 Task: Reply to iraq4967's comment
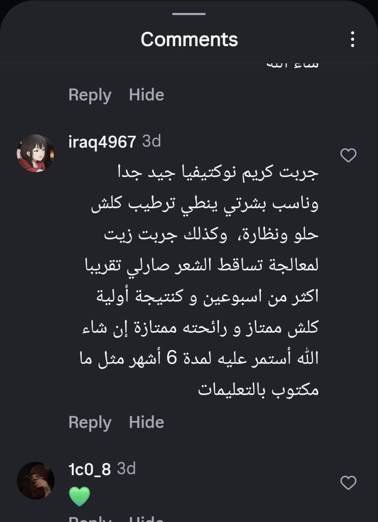[91, 422]
